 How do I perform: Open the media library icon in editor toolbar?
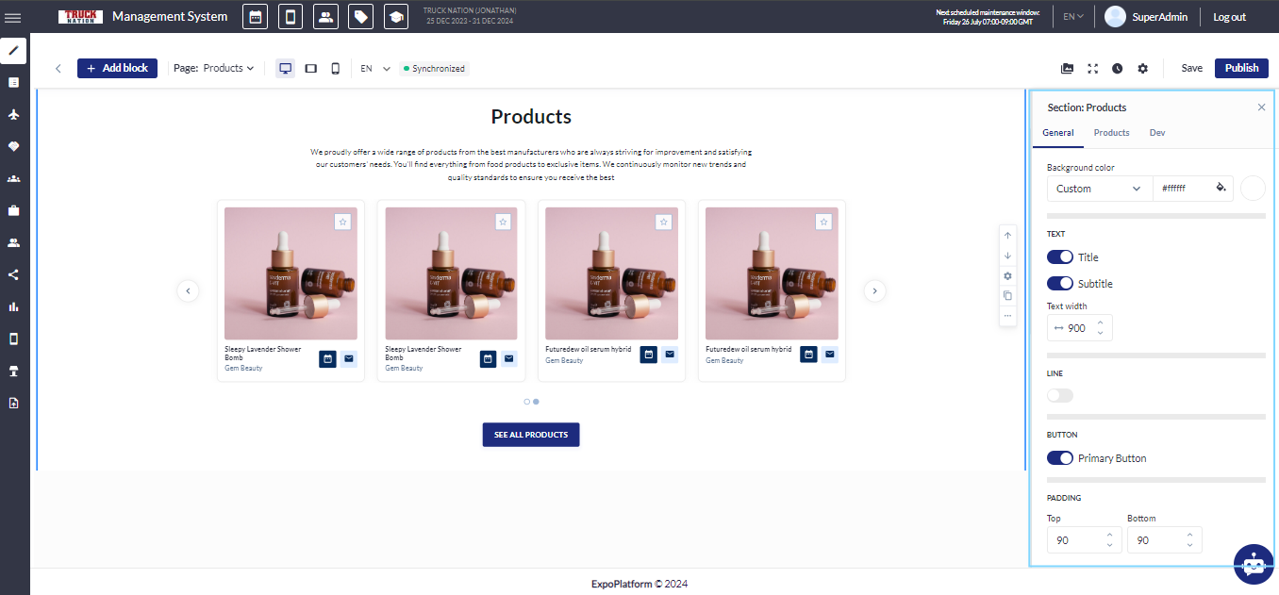[1067, 68]
